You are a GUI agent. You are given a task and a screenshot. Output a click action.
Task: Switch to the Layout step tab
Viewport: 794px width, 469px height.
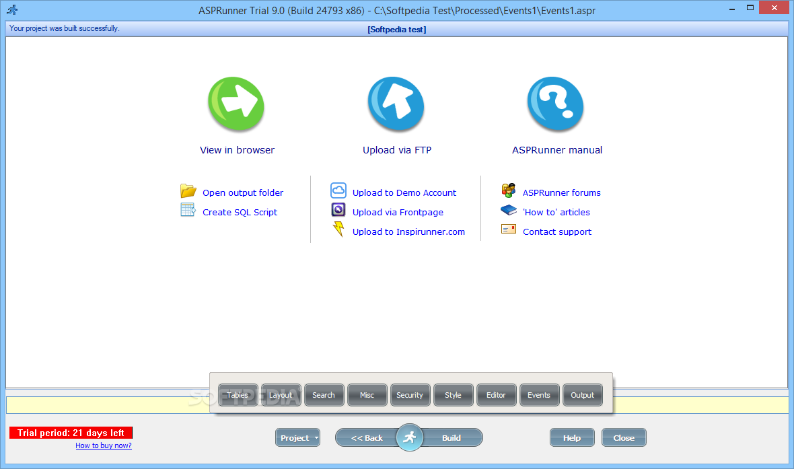pos(281,395)
